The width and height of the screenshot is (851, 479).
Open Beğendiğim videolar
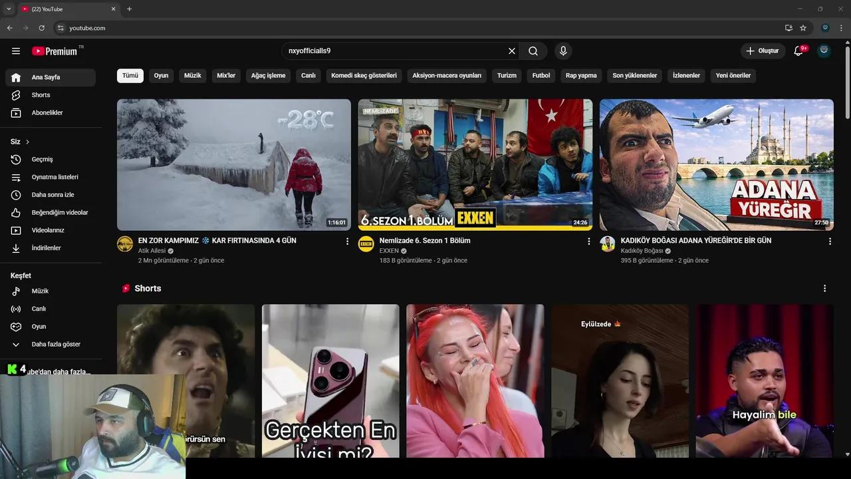pos(51,213)
